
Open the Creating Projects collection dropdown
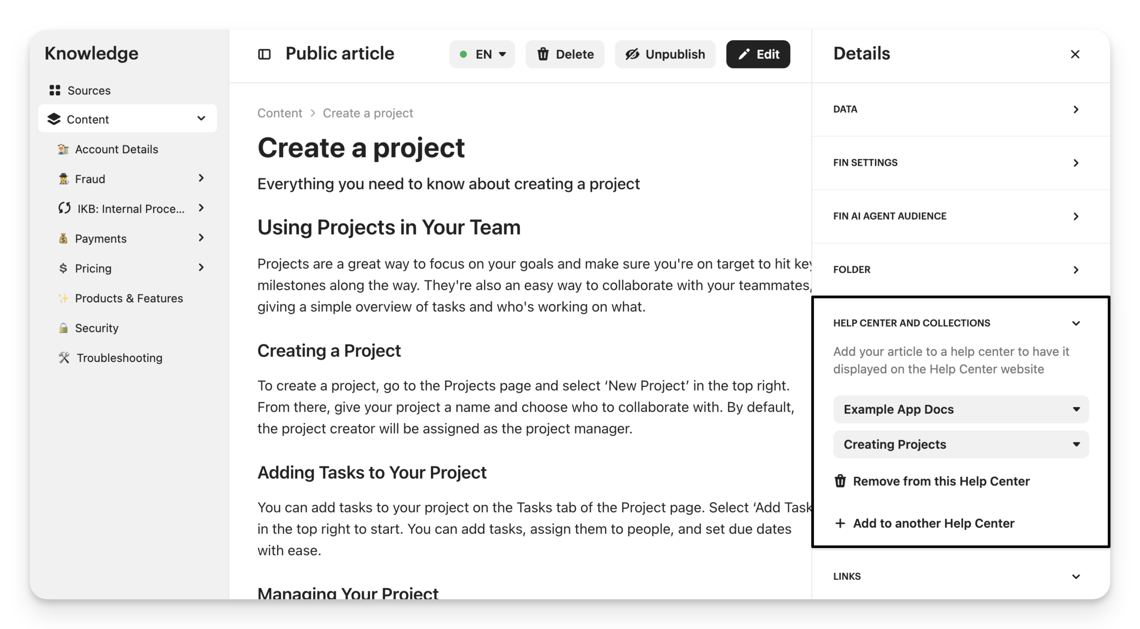click(961, 444)
